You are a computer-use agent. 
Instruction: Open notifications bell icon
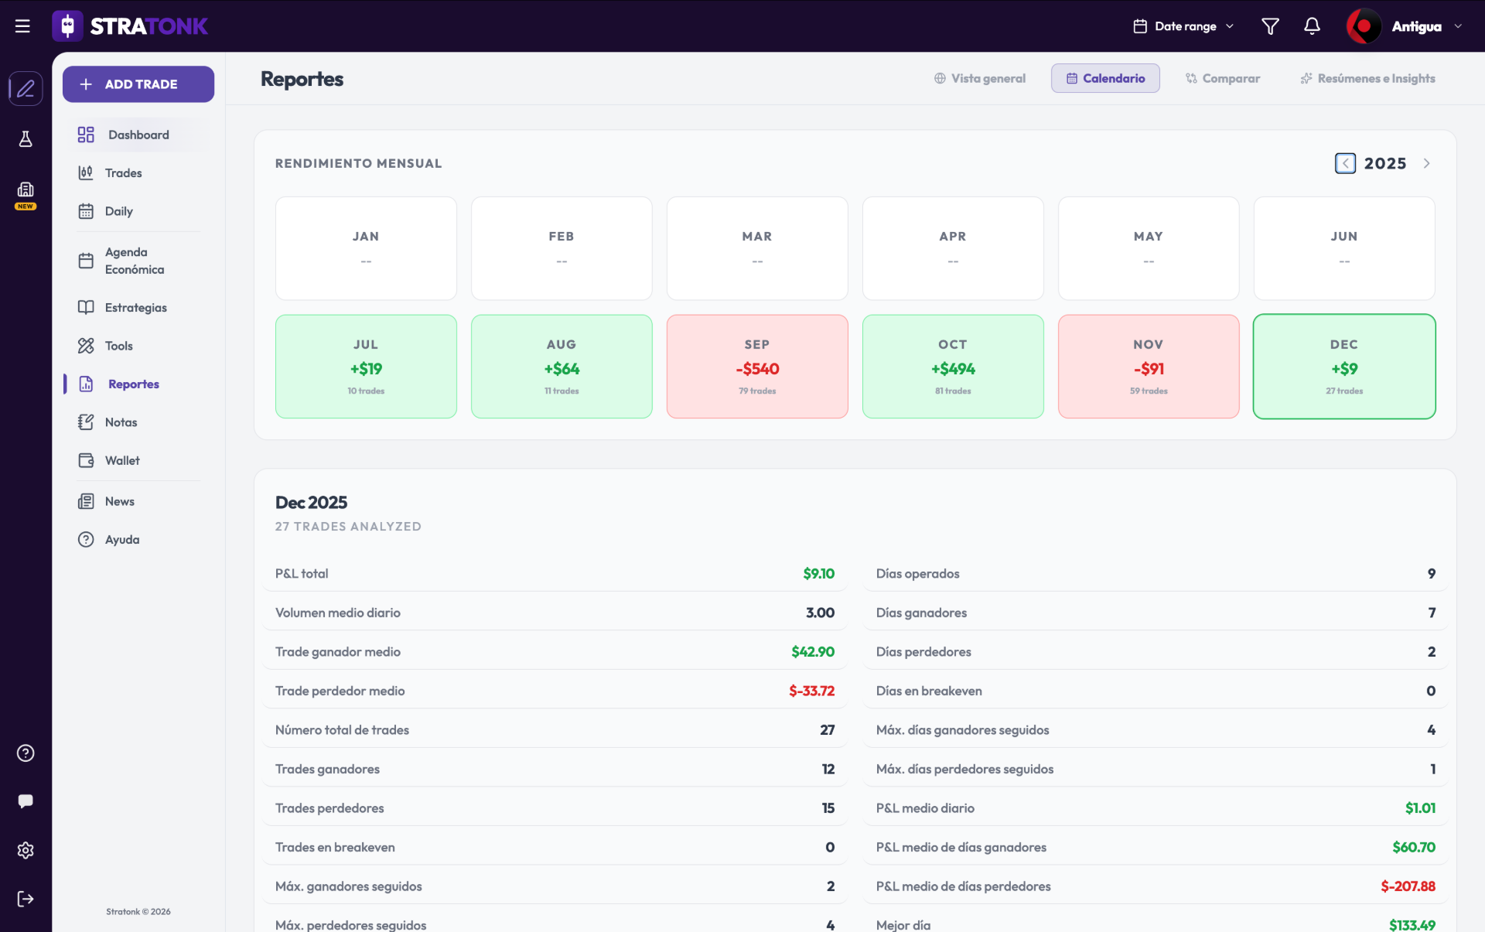1312,26
